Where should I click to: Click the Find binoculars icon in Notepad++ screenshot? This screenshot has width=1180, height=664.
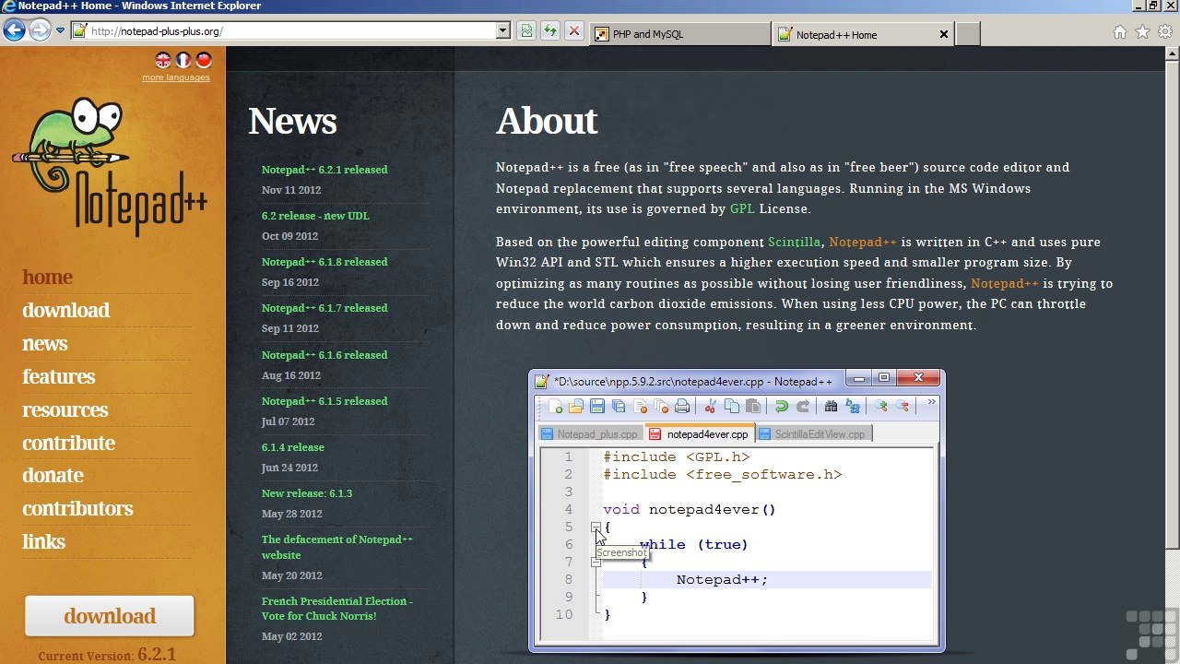[x=831, y=407]
